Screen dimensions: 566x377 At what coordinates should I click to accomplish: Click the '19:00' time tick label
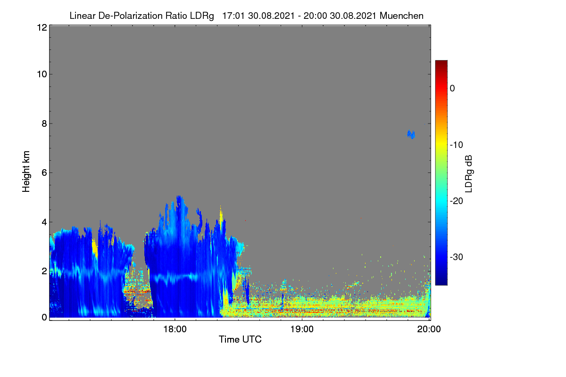[302, 329]
